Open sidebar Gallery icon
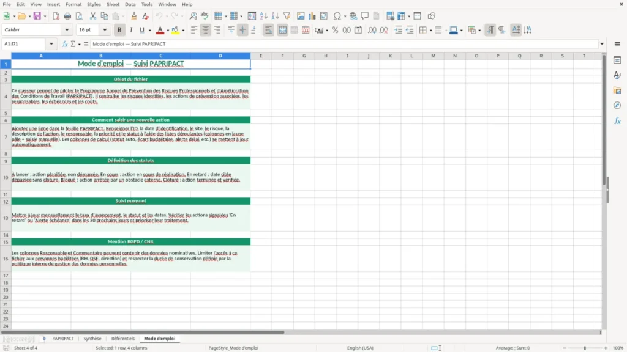Screen dimensions: 627x352 617,90
